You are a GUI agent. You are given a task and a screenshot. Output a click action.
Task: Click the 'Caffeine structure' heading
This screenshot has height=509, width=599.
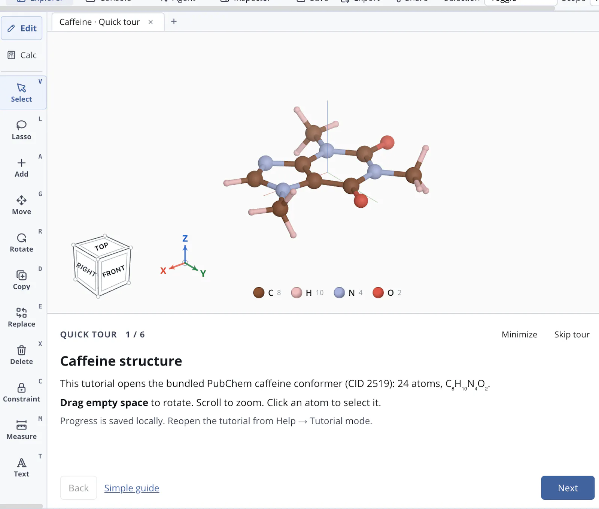pyautogui.click(x=121, y=361)
